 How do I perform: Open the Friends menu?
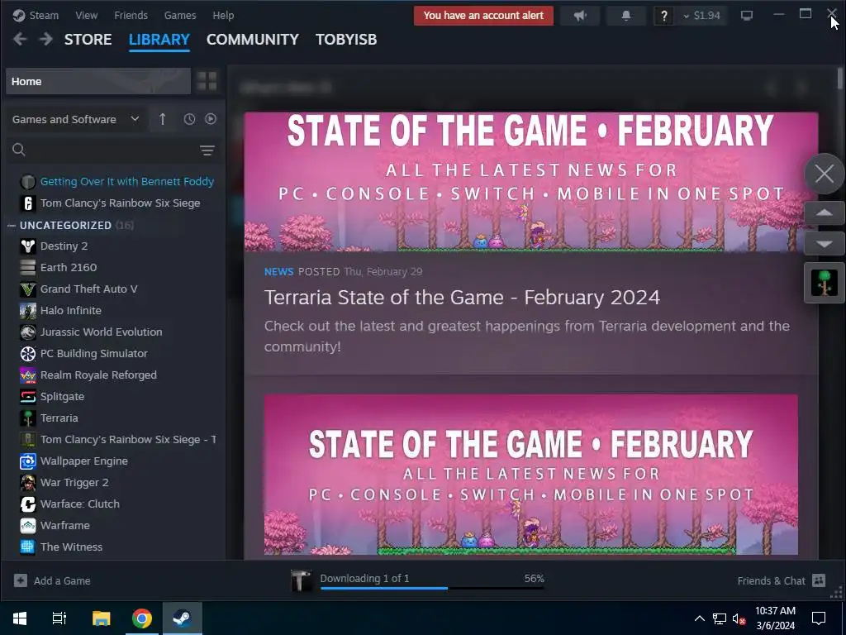131,16
